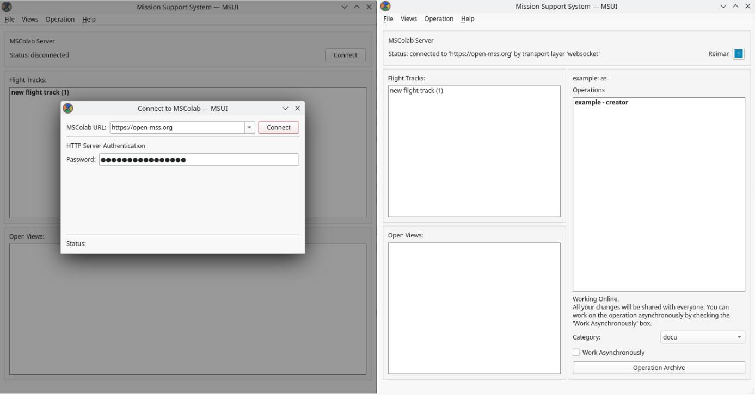
Task: Click the Reimar username label
Action: [x=719, y=54]
